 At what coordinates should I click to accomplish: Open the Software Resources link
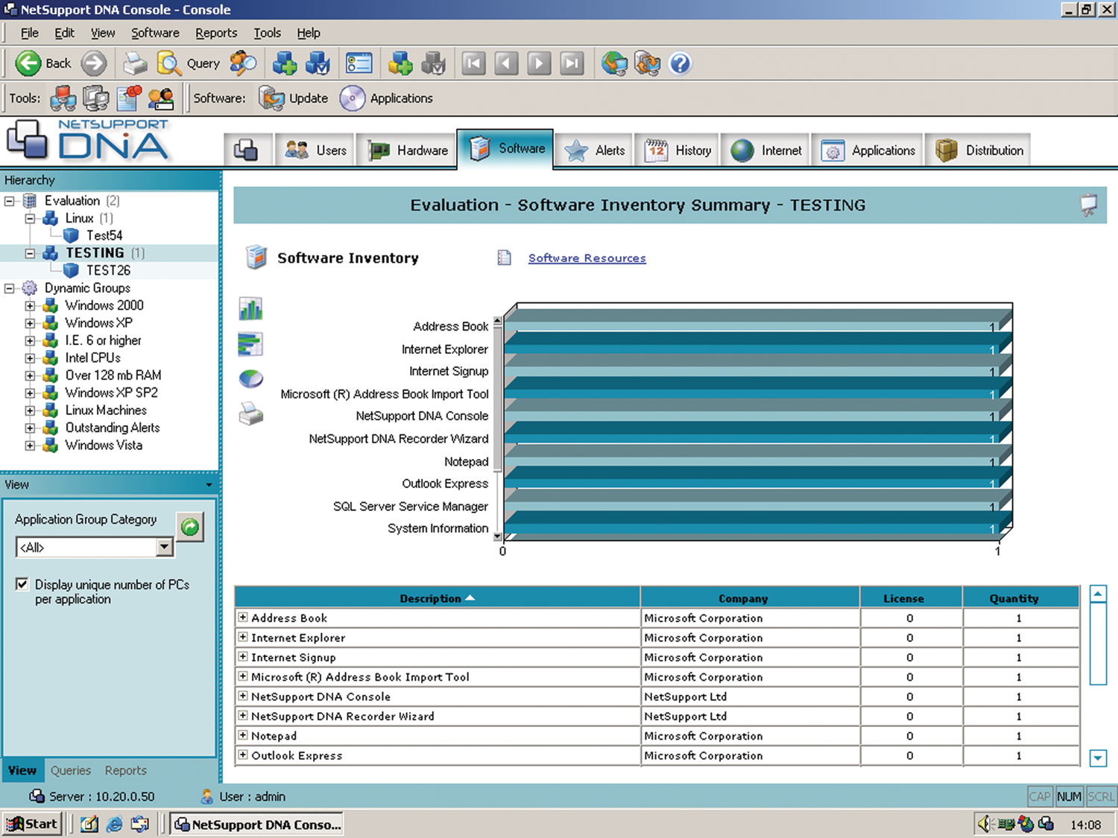587,258
